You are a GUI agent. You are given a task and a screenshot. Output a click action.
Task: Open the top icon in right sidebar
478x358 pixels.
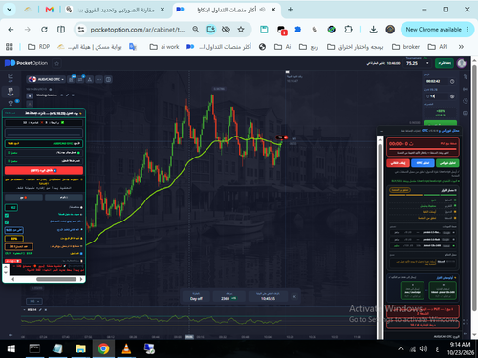tap(466, 76)
